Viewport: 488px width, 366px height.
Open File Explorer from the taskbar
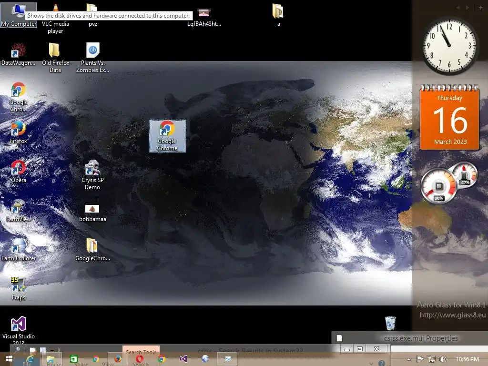(51, 359)
